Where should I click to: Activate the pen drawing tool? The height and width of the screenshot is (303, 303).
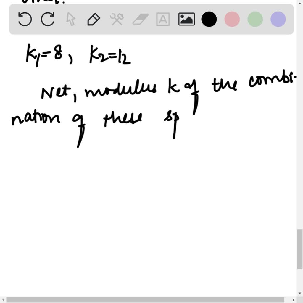(94, 19)
